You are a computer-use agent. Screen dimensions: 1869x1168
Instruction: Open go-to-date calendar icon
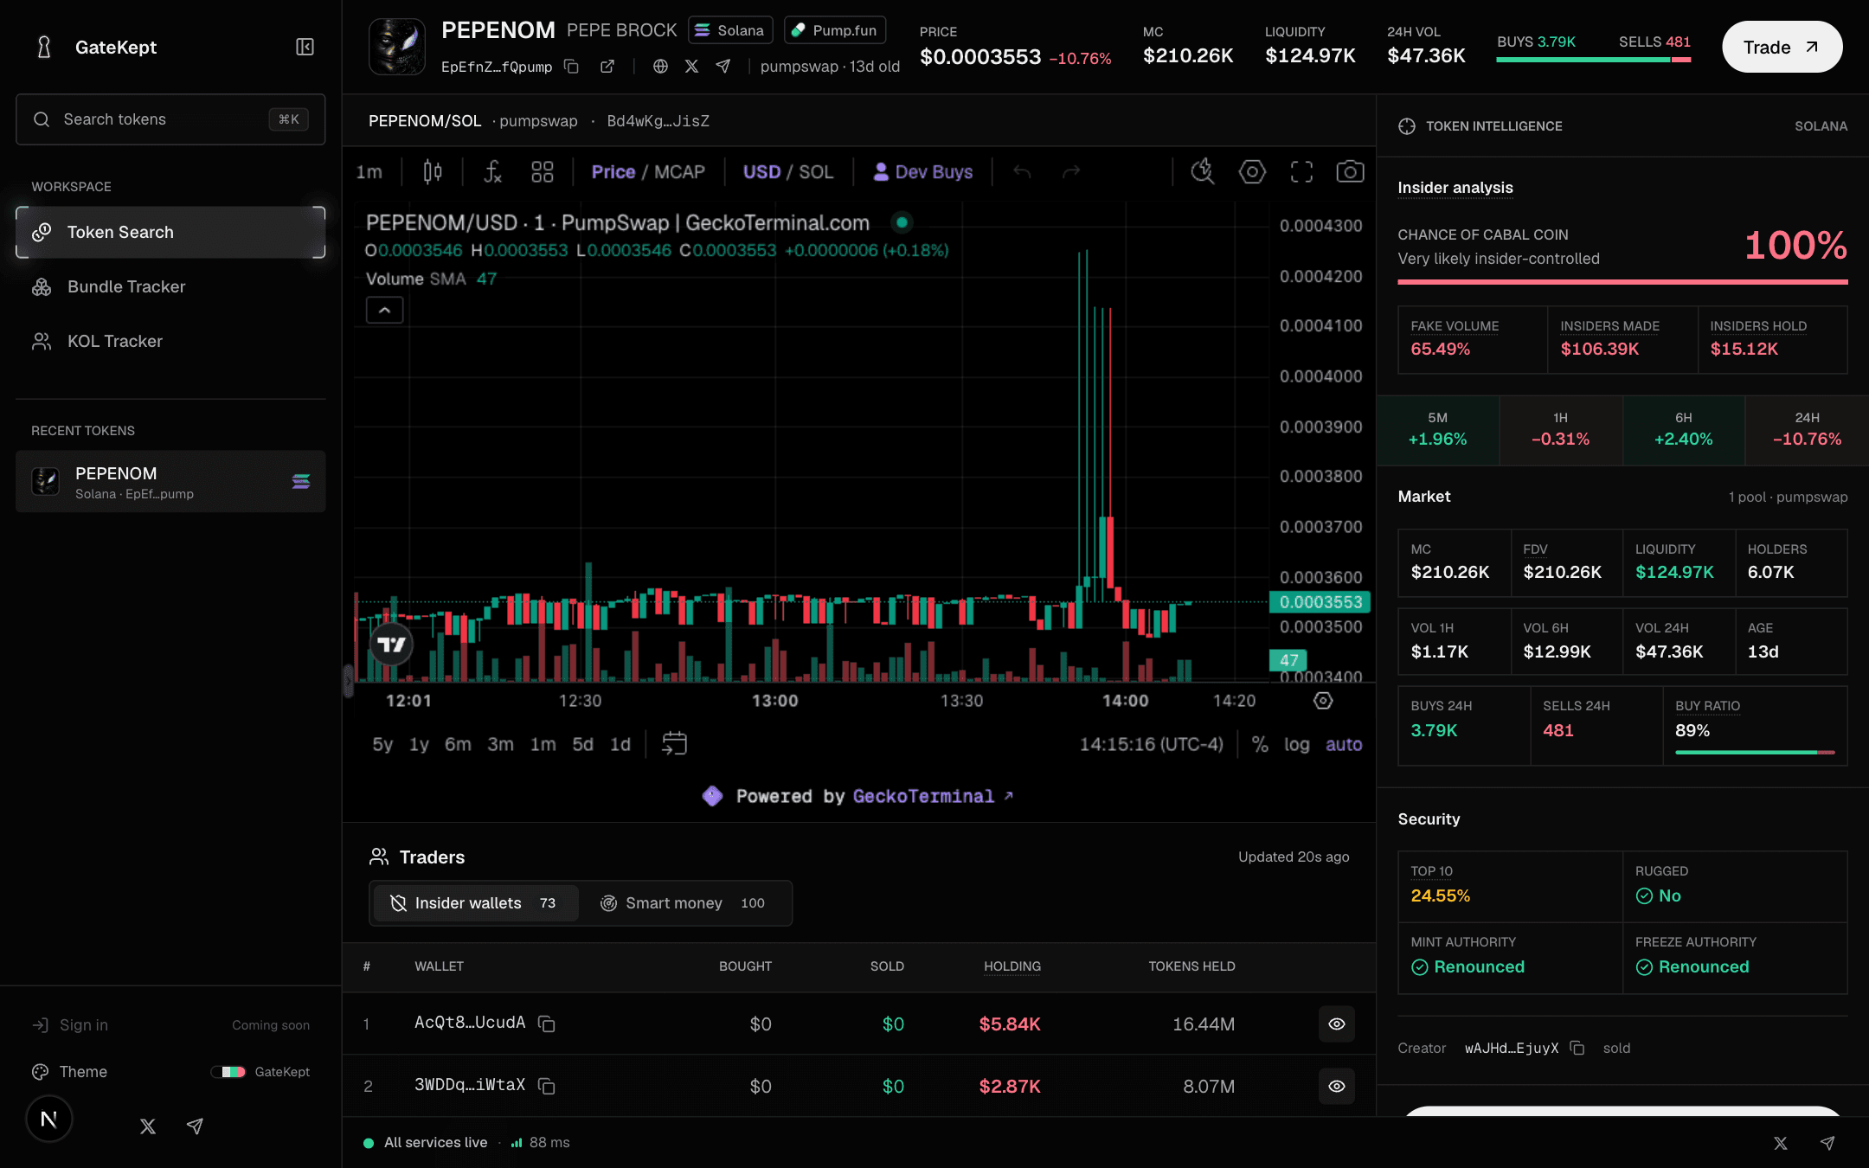click(674, 744)
